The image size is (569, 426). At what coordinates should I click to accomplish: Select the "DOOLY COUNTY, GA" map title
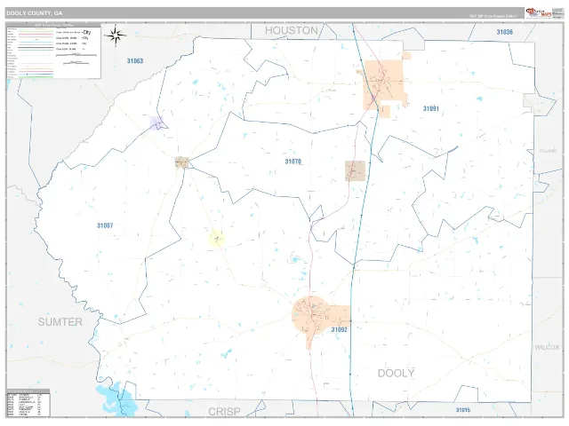(35, 13)
